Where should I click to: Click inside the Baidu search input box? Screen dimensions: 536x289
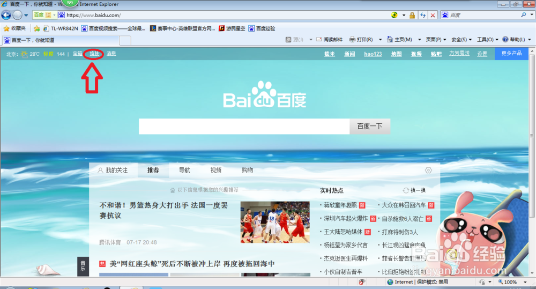[x=244, y=127]
